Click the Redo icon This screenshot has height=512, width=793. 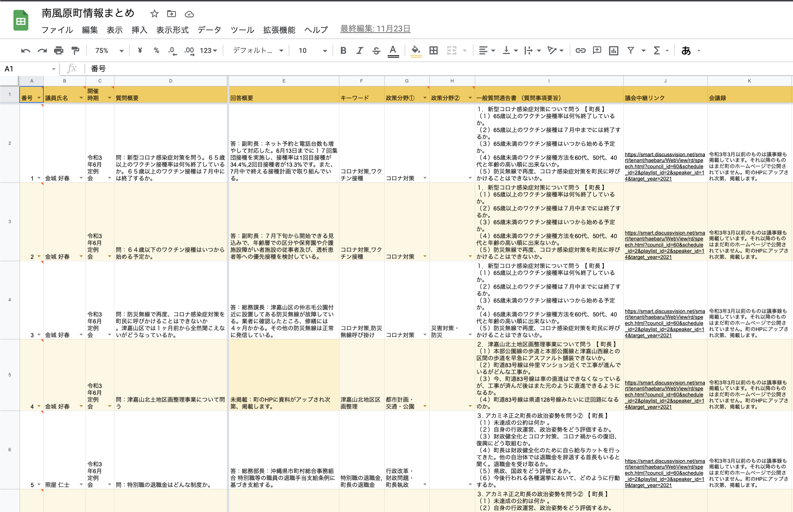pos(42,51)
